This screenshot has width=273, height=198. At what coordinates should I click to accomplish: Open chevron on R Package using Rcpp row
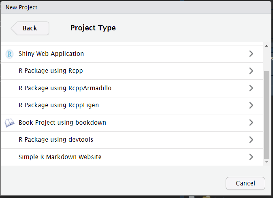pyautogui.click(x=251, y=71)
